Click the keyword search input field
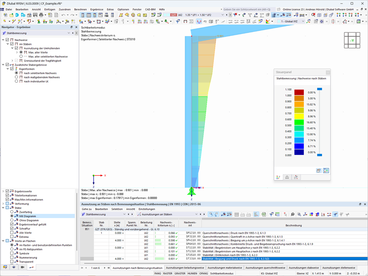This screenshot has height=276, width=368. [249, 9]
